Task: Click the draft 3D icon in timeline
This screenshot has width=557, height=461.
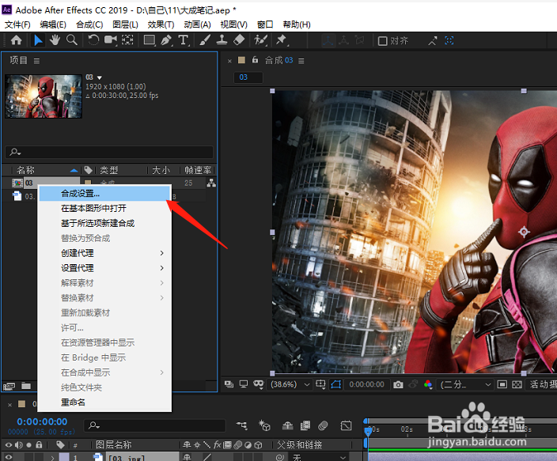Action: (264, 425)
